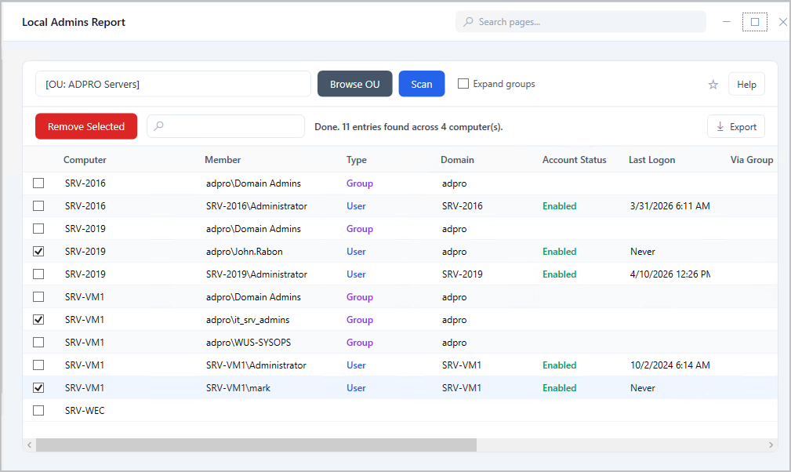The height and width of the screenshot is (472, 791).
Task: Click the blue Scan button
Action: [x=422, y=84]
